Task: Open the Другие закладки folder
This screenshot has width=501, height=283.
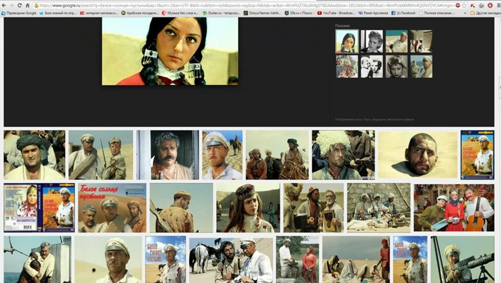Action: pyautogui.click(x=485, y=13)
